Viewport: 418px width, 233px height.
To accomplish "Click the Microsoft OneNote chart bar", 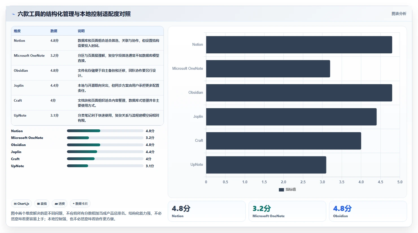I will click(x=268, y=69).
